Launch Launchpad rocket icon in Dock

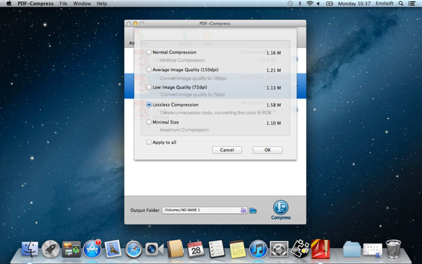click(x=51, y=249)
